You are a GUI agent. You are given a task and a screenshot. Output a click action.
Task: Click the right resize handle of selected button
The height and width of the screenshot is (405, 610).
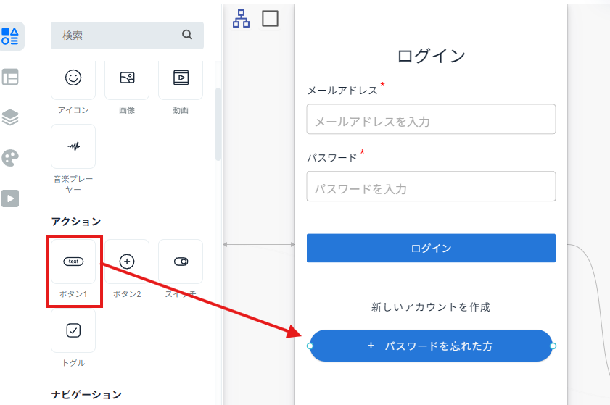click(553, 346)
